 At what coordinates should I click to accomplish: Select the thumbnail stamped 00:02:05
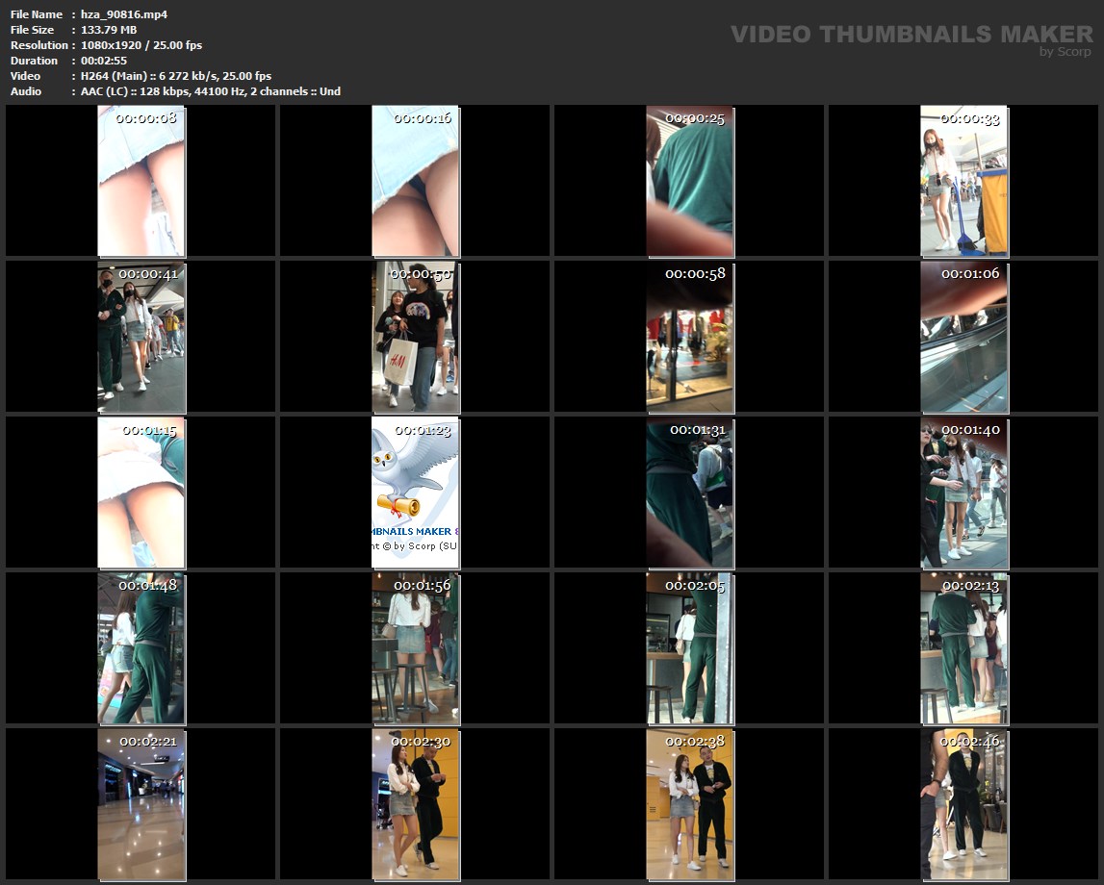(x=689, y=649)
